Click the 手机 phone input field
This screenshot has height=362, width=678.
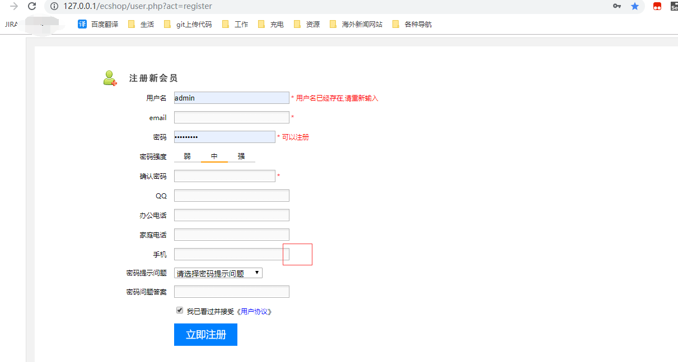pyautogui.click(x=230, y=254)
